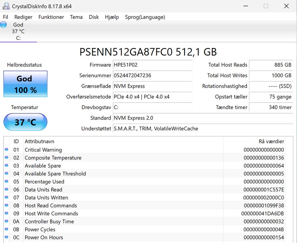This screenshot has height=243, width=297.
Task: Click the God 100 % health status button
Action: [25, 84]
